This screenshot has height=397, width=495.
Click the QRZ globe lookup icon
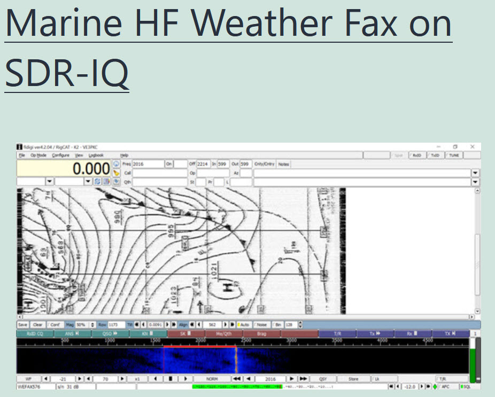116,164
